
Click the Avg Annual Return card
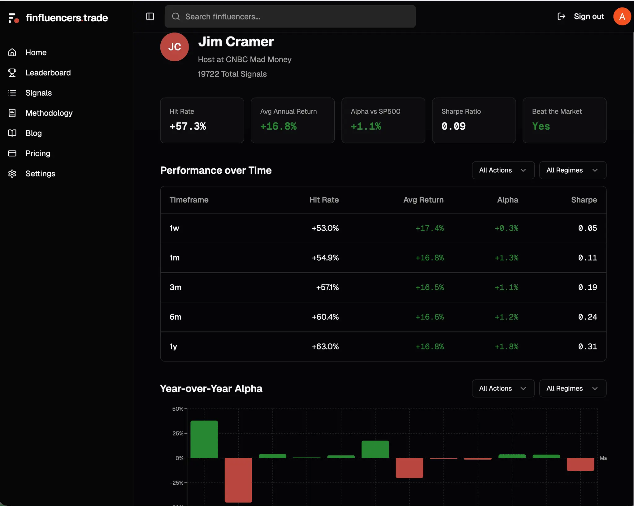[293, 120]
